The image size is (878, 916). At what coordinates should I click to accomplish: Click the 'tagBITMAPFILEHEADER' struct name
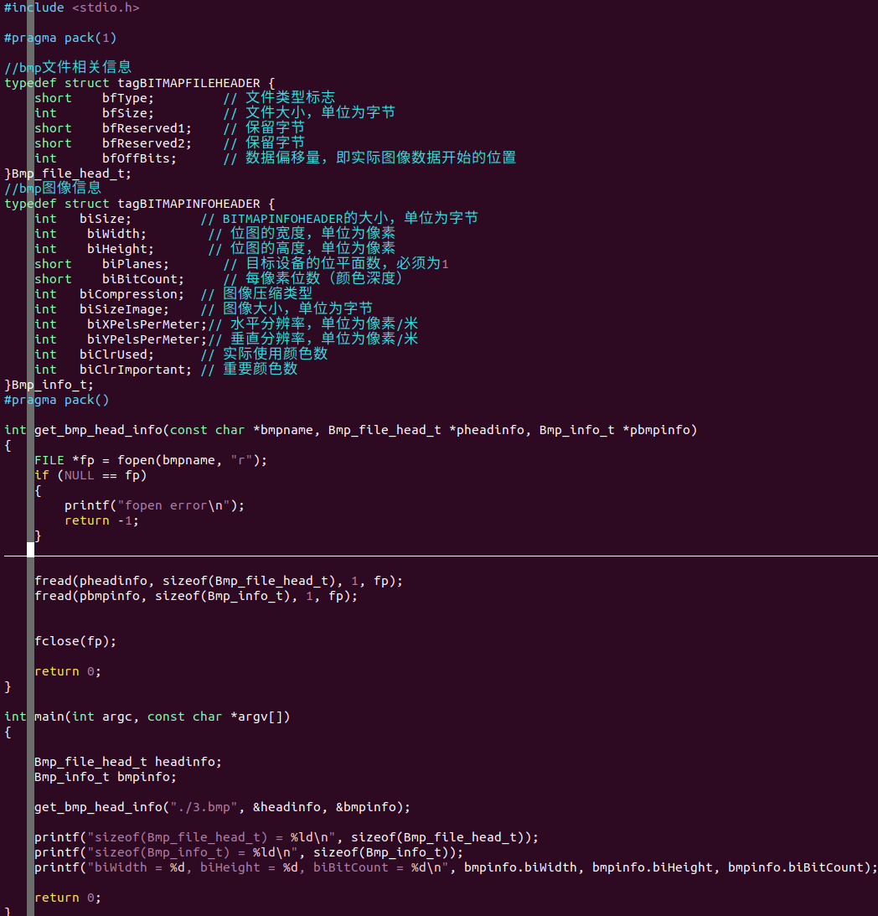coord(189,83)
